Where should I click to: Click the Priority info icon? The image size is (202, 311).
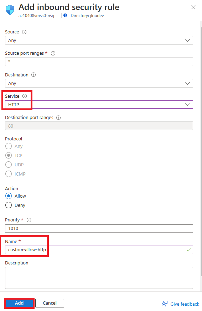29,220
